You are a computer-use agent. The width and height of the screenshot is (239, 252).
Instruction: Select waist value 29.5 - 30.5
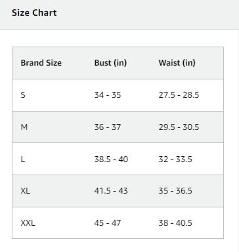pyautogui.click(x=179, y=127)
